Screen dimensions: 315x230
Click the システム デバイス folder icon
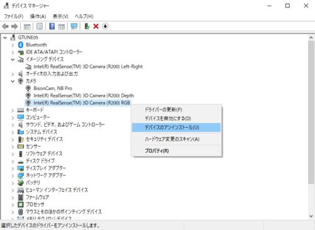(21, 132)
